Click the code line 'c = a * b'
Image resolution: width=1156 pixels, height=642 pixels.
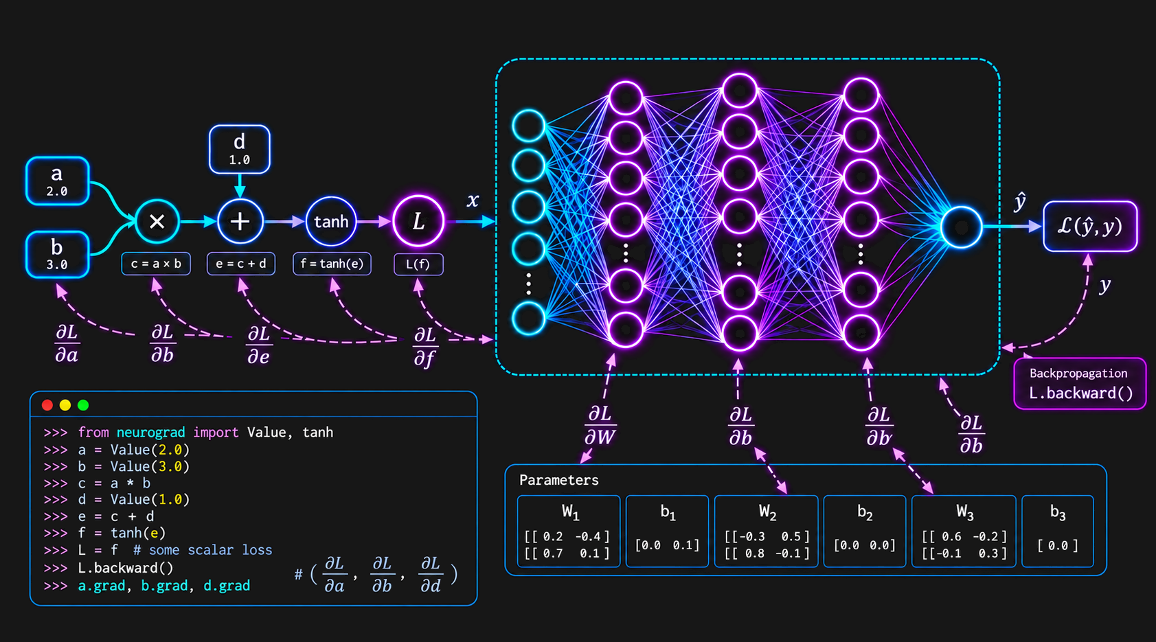pos(114,483)
